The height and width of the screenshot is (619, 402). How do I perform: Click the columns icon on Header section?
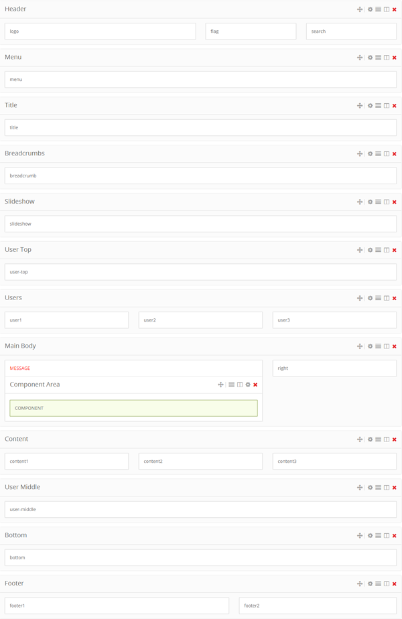pyautogui.click(x=387, y=9)
